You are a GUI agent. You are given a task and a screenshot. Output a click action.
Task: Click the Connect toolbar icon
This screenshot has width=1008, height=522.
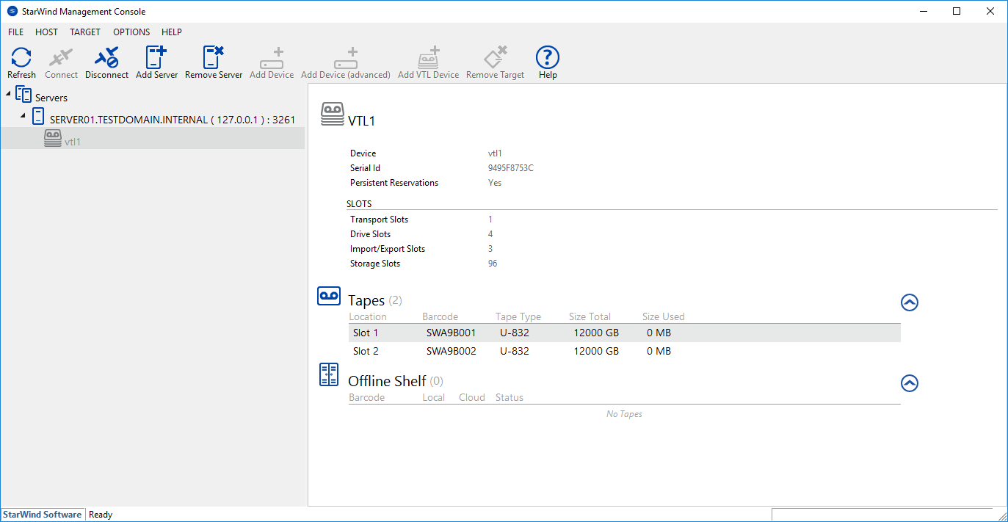click(x=61, y=57)
